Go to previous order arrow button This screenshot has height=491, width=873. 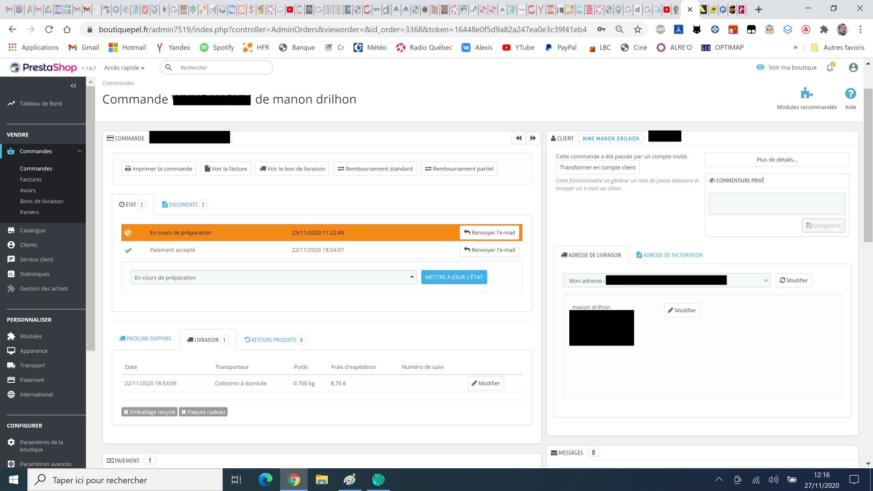click(x=518, y=138)
